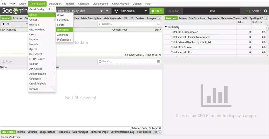
Task: Select Rendering in Spider submenu
Action: (x=65, y=30)
